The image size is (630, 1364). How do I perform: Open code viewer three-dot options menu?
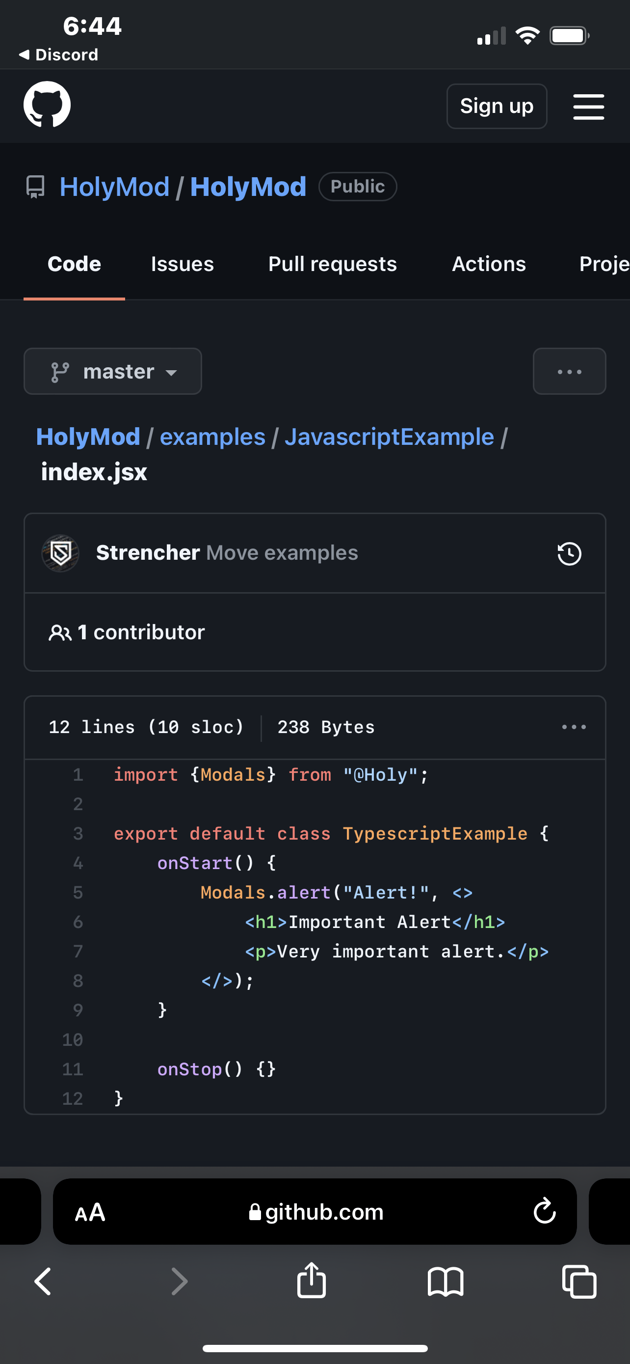(x=574, y=727)
